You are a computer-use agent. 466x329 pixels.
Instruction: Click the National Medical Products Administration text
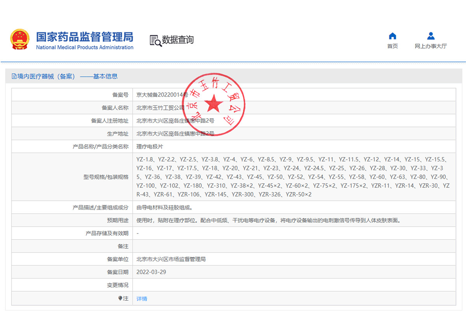click(x=85, y=48)
